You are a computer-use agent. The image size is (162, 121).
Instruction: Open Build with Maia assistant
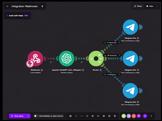coord(17,15)
